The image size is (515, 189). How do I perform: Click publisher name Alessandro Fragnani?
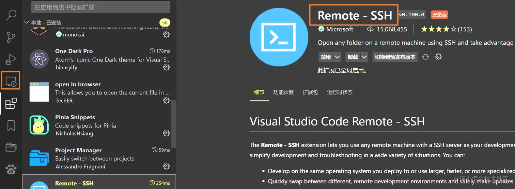point(80,167)
